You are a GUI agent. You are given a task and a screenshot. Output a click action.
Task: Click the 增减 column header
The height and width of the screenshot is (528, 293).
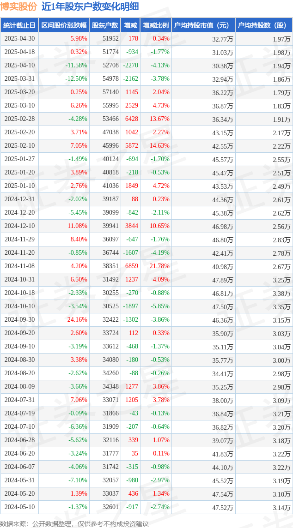130,25
